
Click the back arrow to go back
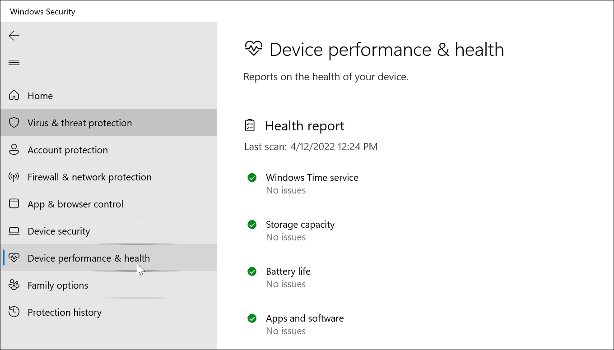14,36
